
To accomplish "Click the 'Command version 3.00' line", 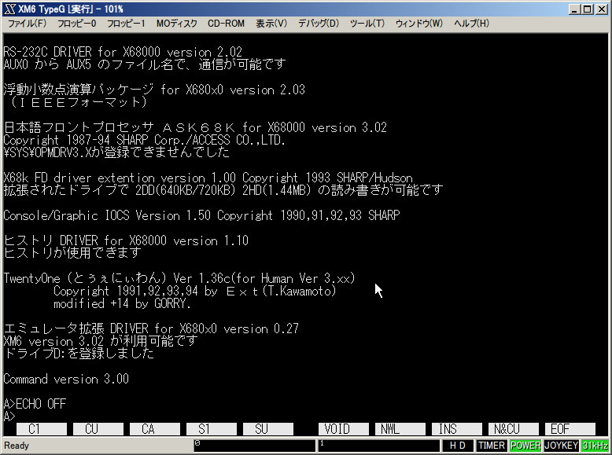I will 66,379.
